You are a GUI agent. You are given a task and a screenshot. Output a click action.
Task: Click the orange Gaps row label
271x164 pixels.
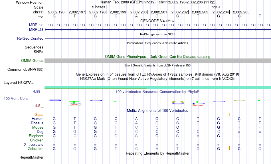click(39, 115)
